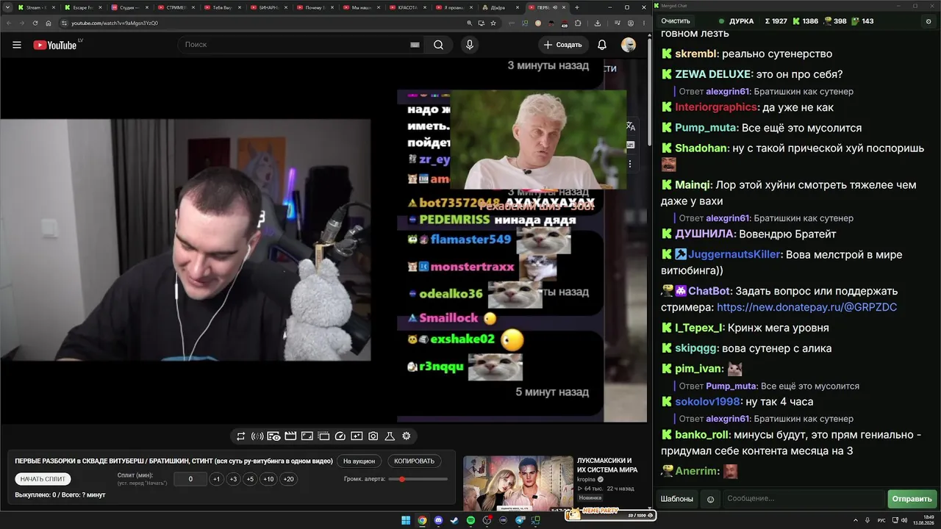Add +1 minute to split
Viewport: 941px width, 529px height.
[216, 479]
